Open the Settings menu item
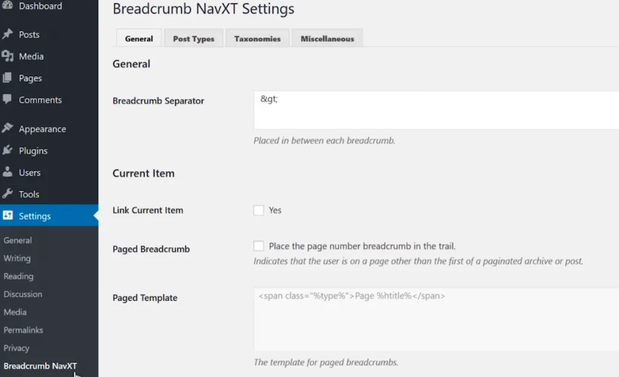Image resolution: width=619 pixels, height=377 pixels. click(x=34, y=216)
